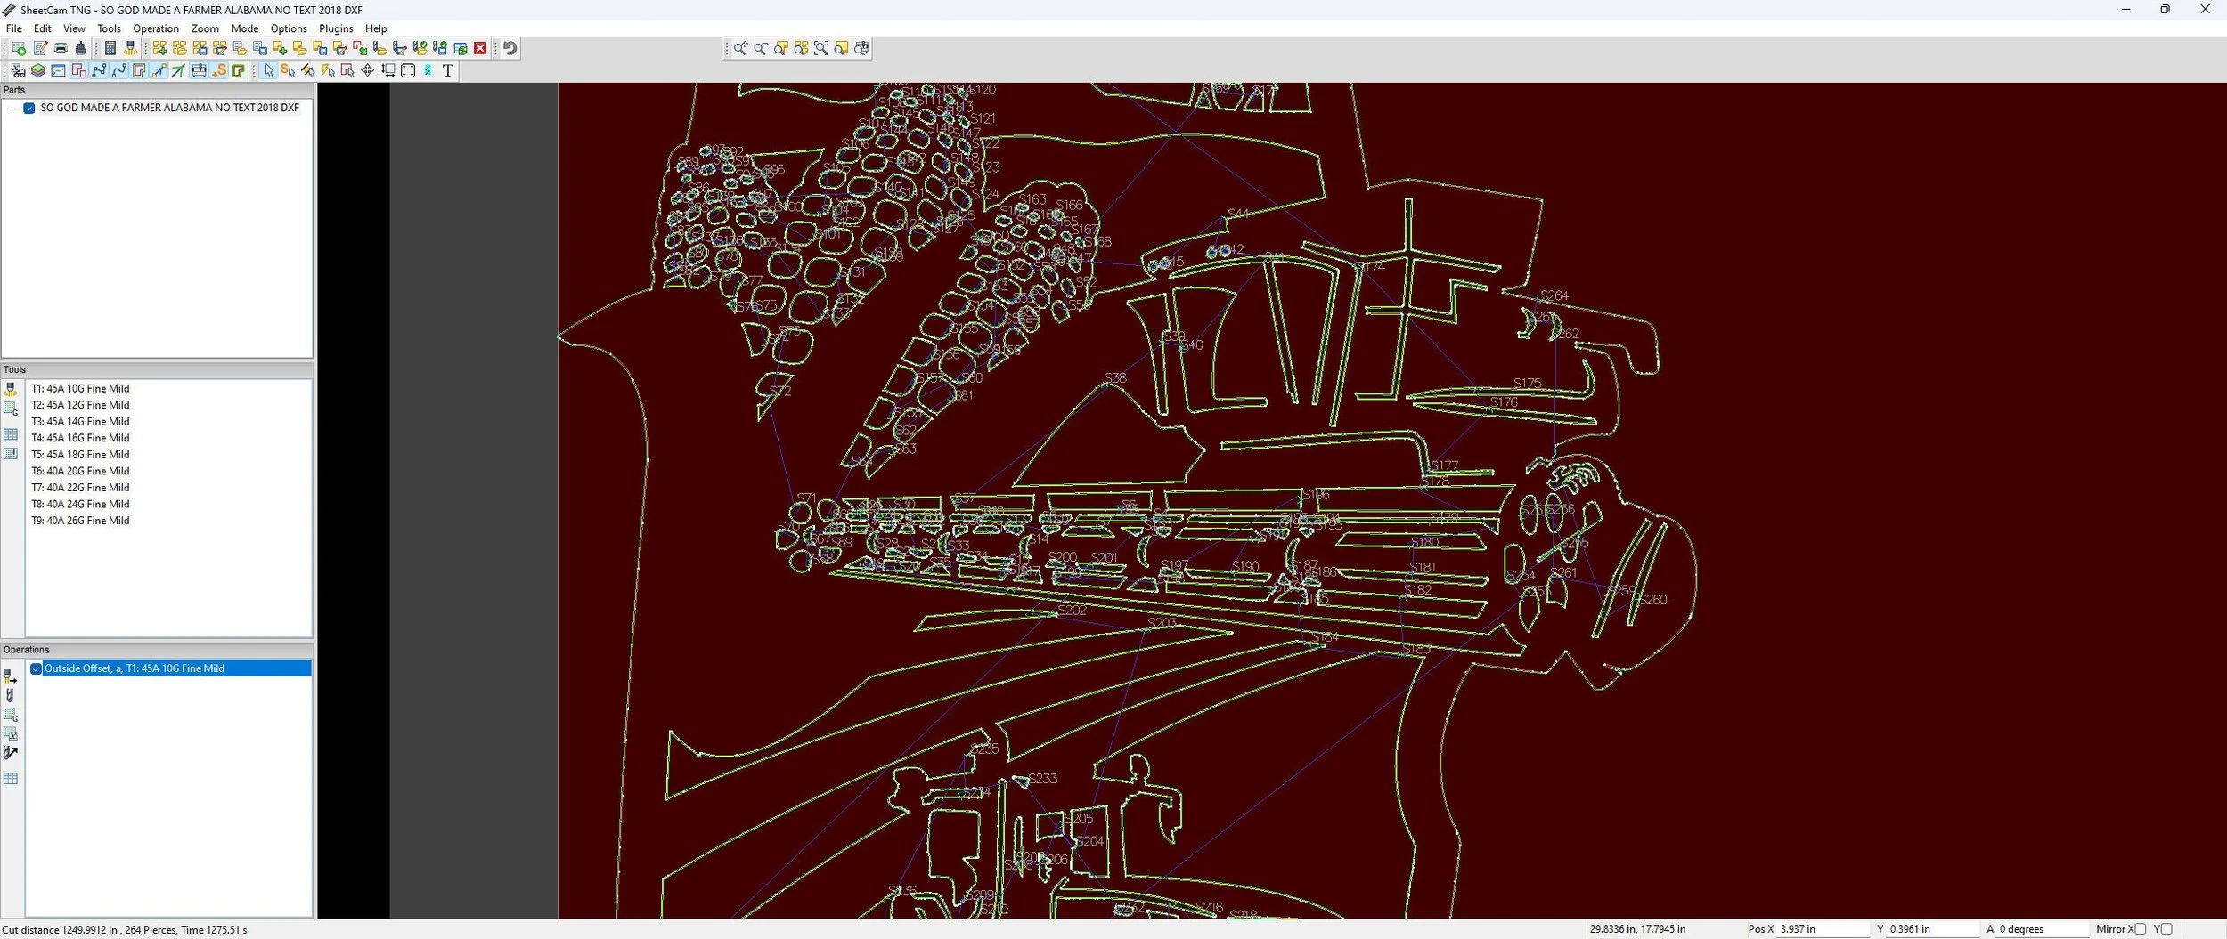Enable the Mirror Y checkbox
Viewport: 2227px width, 939px height.
click(2166, 929)
